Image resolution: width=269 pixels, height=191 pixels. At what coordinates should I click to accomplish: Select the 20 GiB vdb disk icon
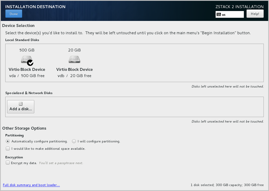(75, 59)
